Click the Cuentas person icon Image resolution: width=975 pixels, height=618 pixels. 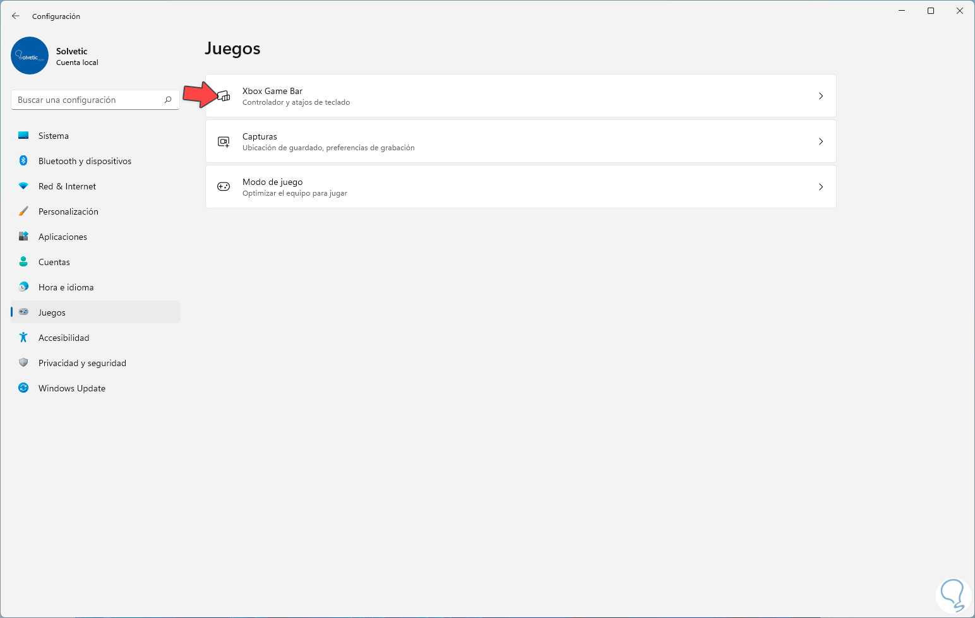click(x=23, y=262)
